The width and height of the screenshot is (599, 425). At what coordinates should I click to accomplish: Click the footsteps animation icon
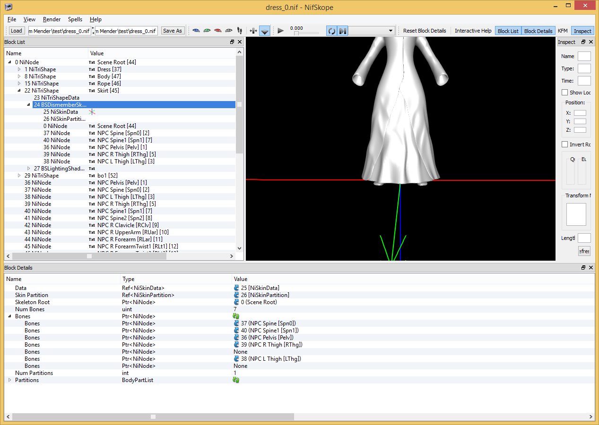239,30
